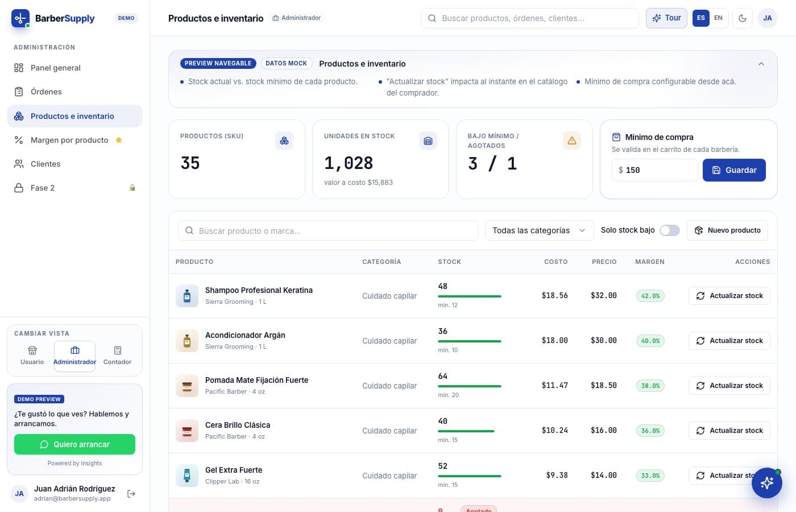Image resolution: width=796 pixels, height=512 pixels.
Task: Open Panel general in the sidebar
Action: [x=74, y=68]
